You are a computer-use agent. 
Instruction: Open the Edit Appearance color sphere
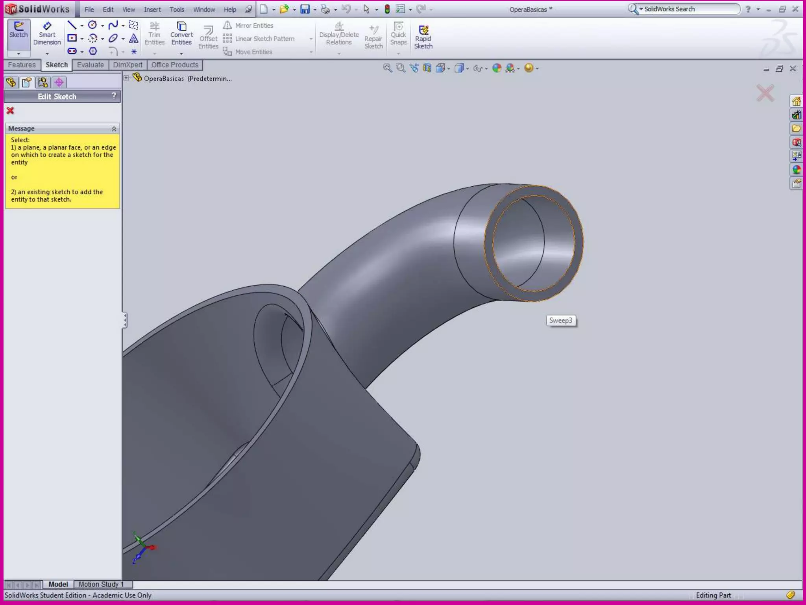click(497, 68)
